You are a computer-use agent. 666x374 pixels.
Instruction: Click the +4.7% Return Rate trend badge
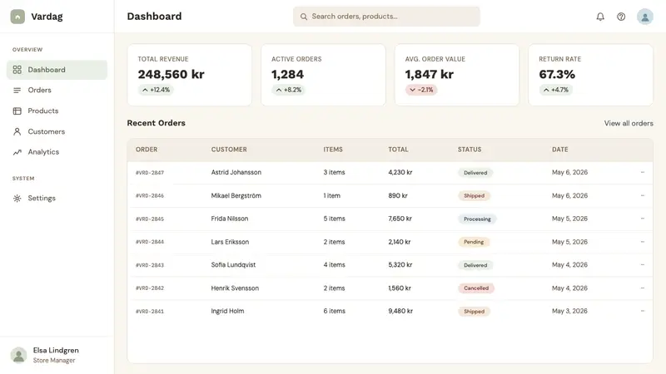(x=555, y=90)
